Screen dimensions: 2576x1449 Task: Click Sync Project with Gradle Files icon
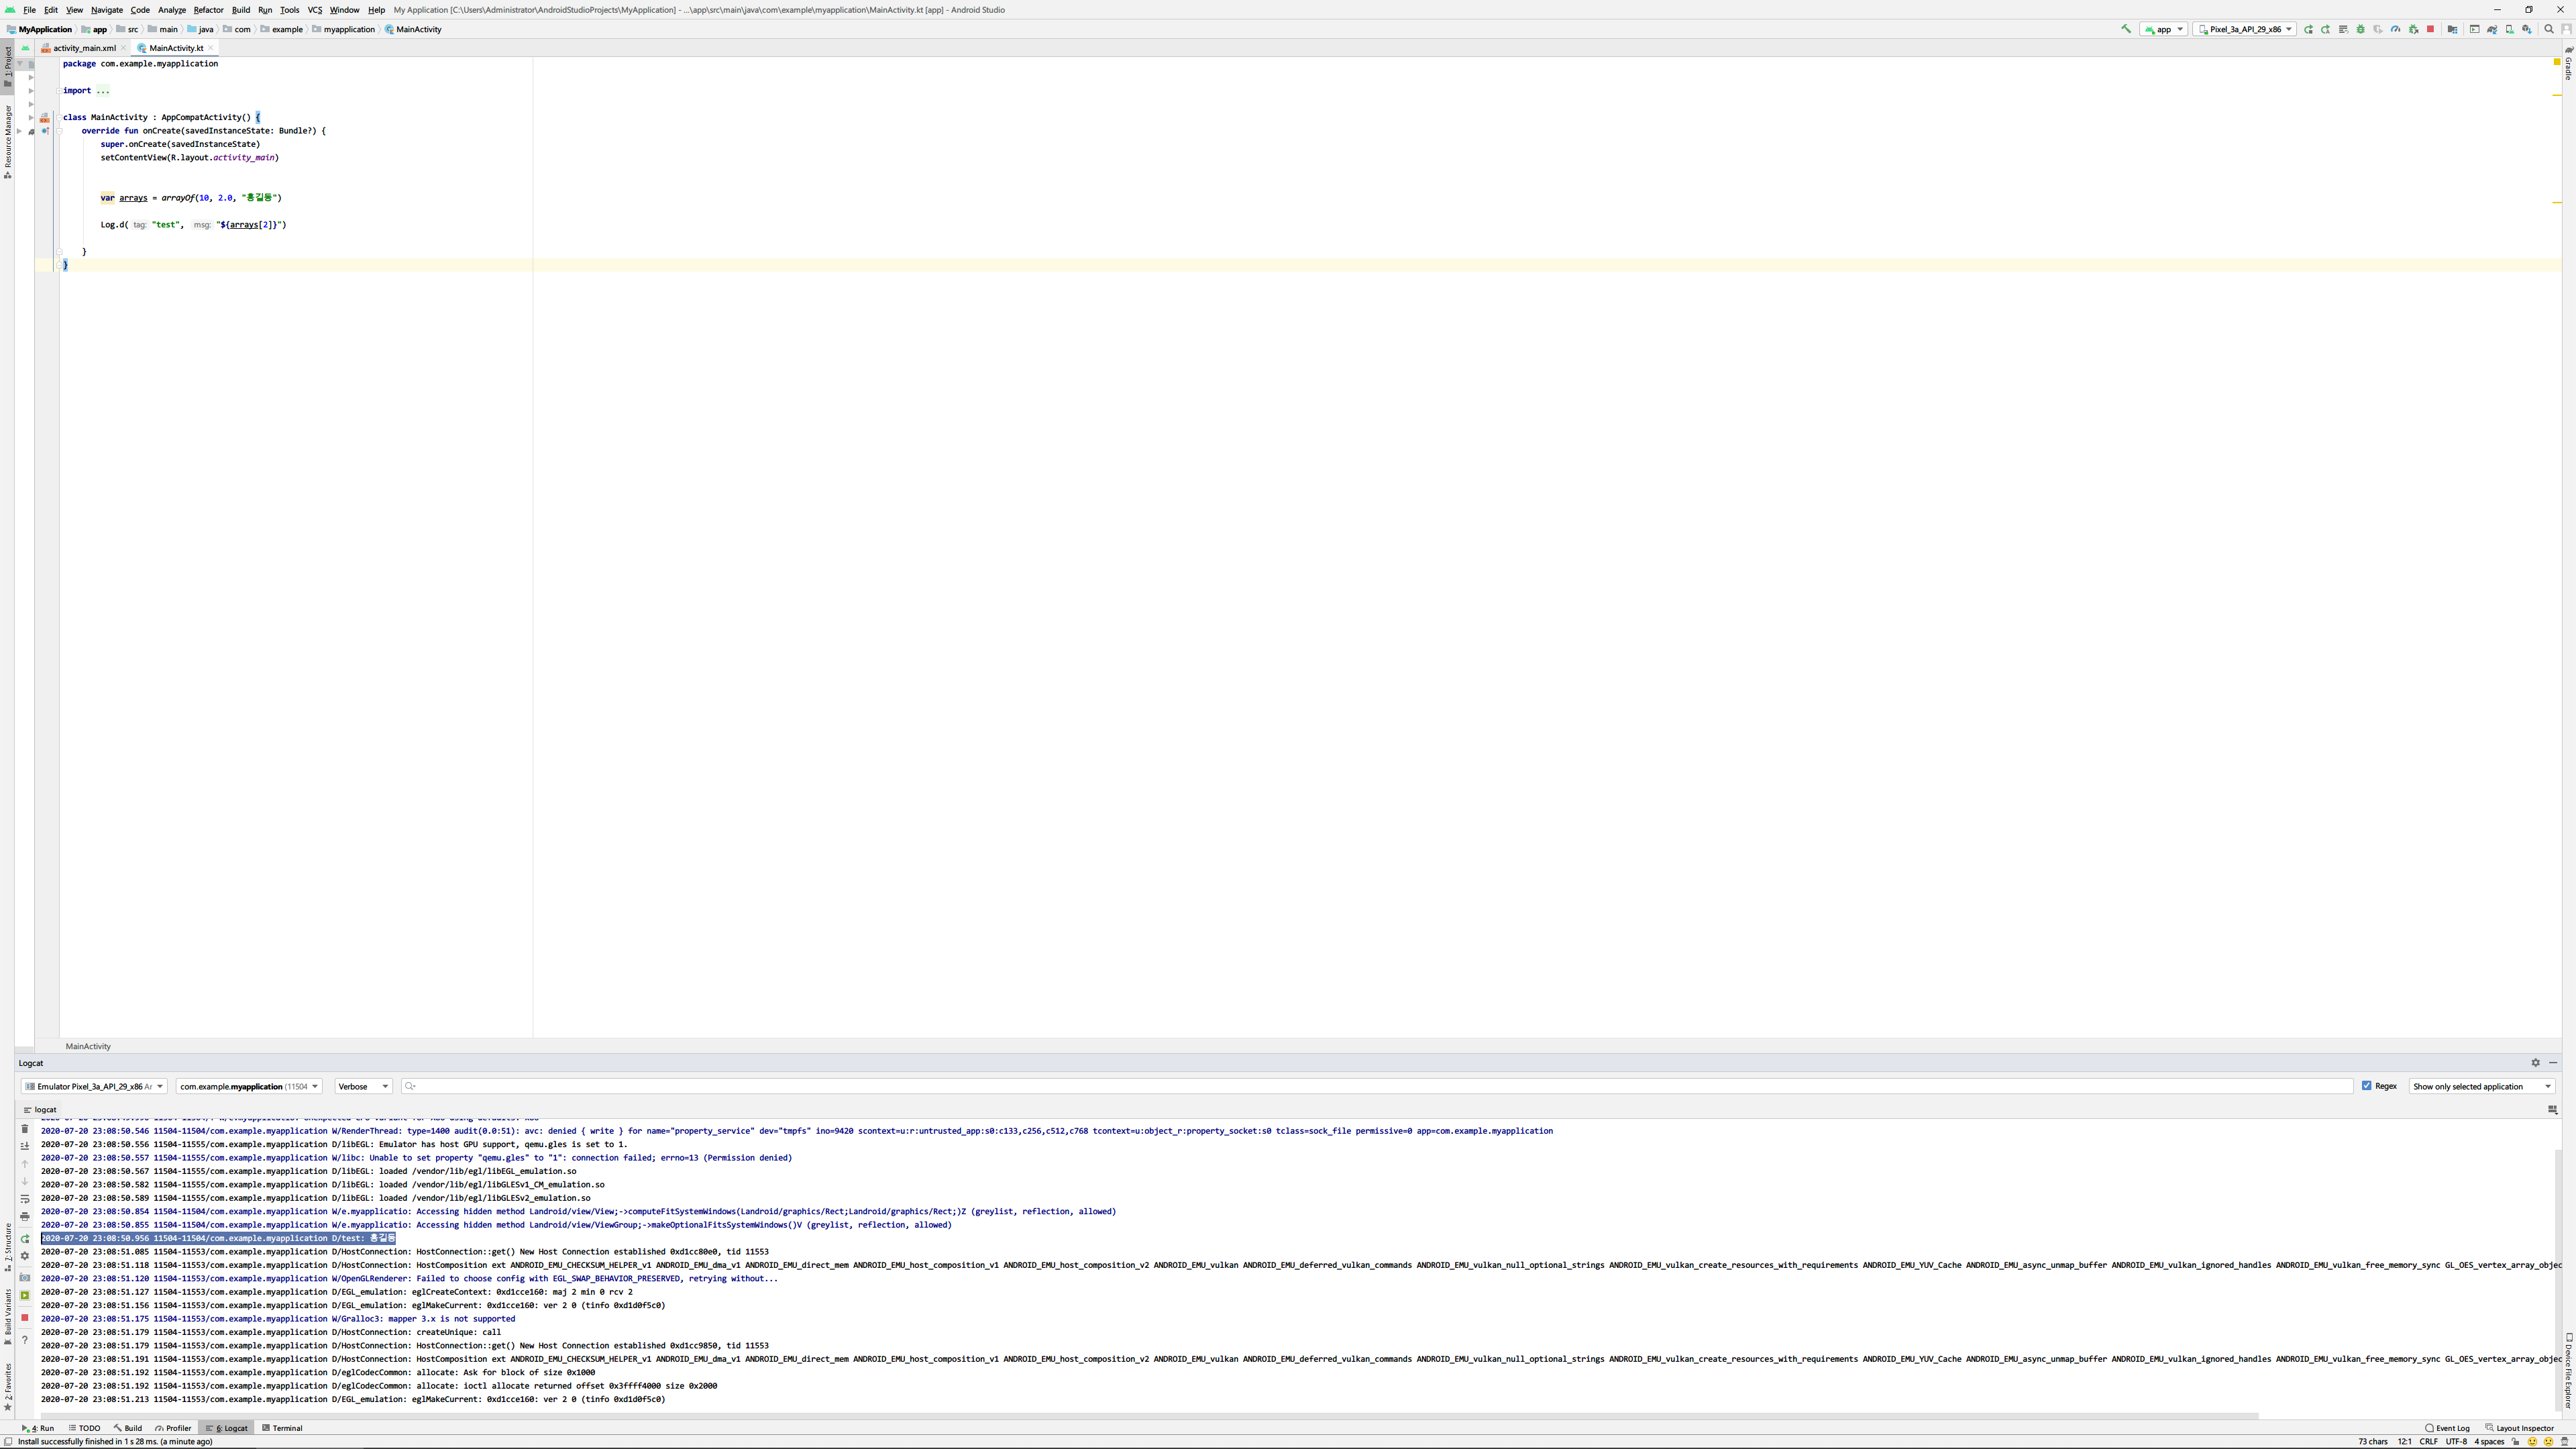(x=2492, y=30)
